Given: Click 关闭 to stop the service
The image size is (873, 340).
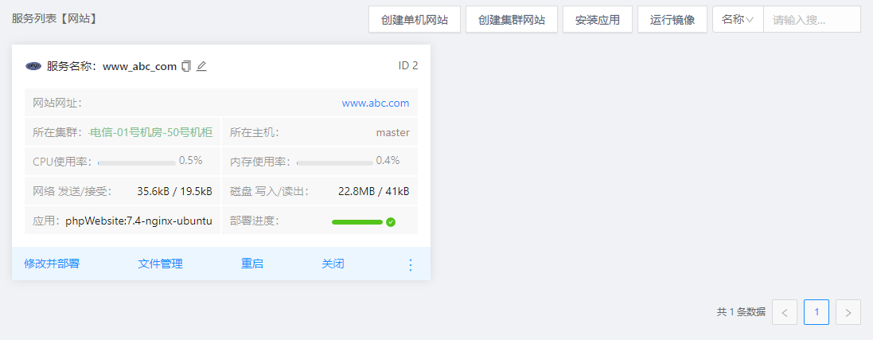Looking at the screenshot, I should click(333, 264).
